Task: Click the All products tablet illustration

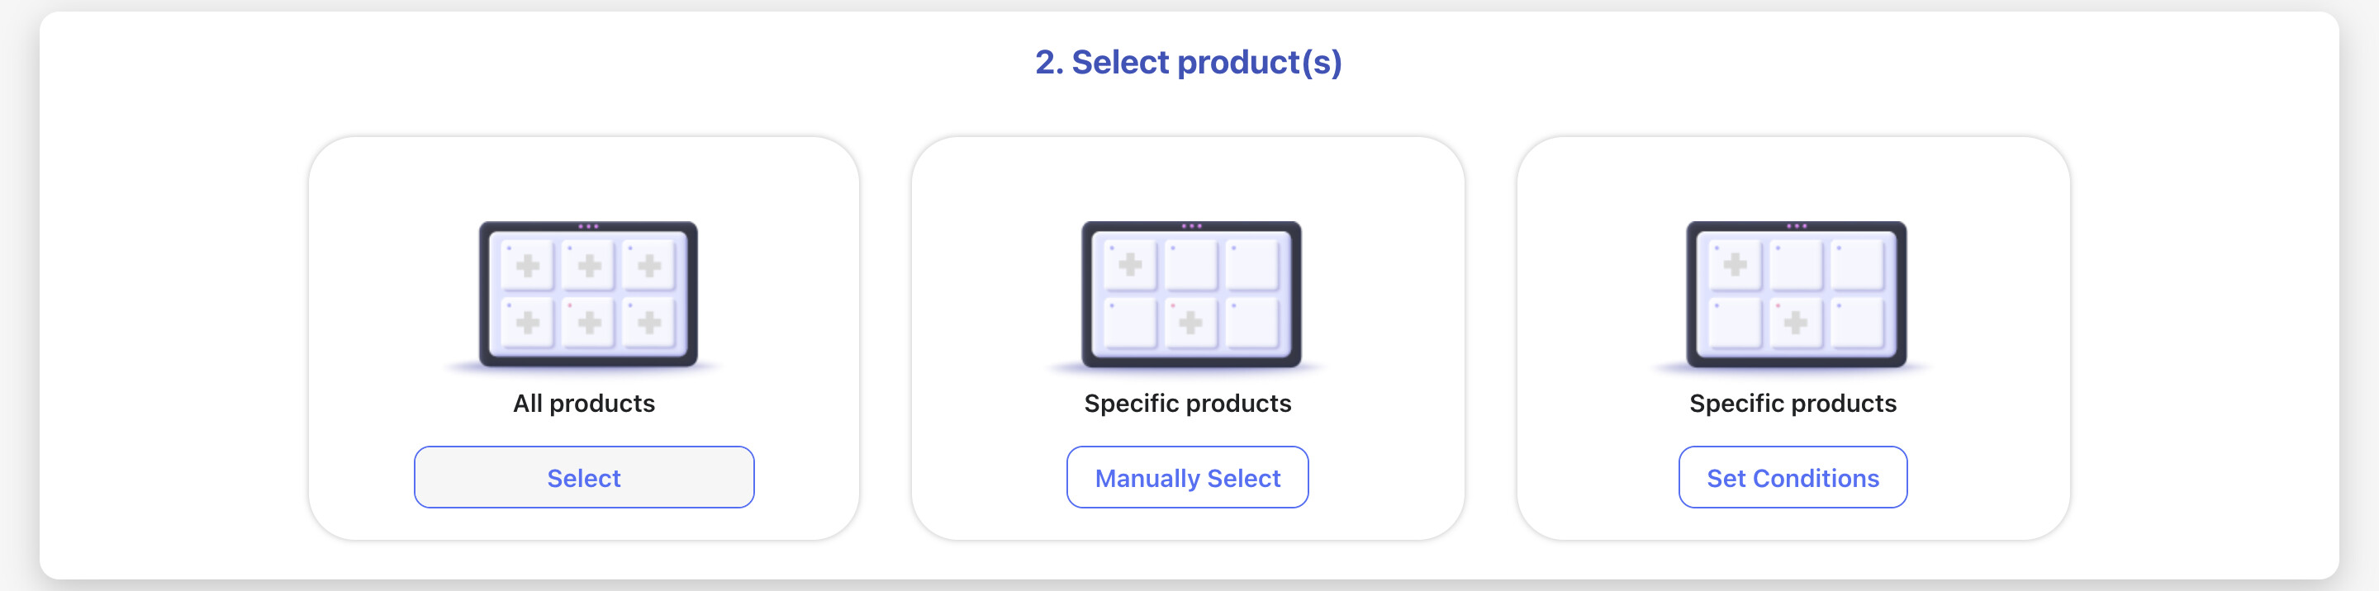Action: point(588,294)
